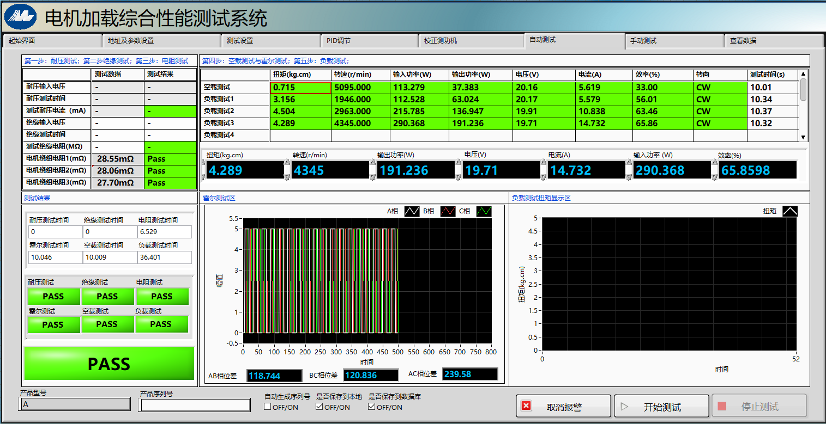Image resolution: width=826 pixels, height=424 pixels.
Task: Click the red X icon on 取消报警
Action: 526,406
